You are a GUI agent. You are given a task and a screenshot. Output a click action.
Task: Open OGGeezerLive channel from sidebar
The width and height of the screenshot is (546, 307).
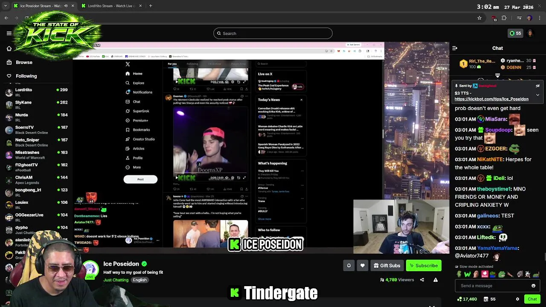click(36, 217)
